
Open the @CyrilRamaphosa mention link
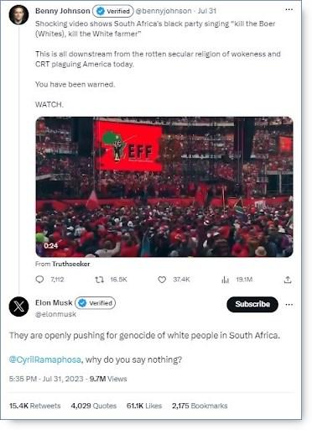[45, 359]
